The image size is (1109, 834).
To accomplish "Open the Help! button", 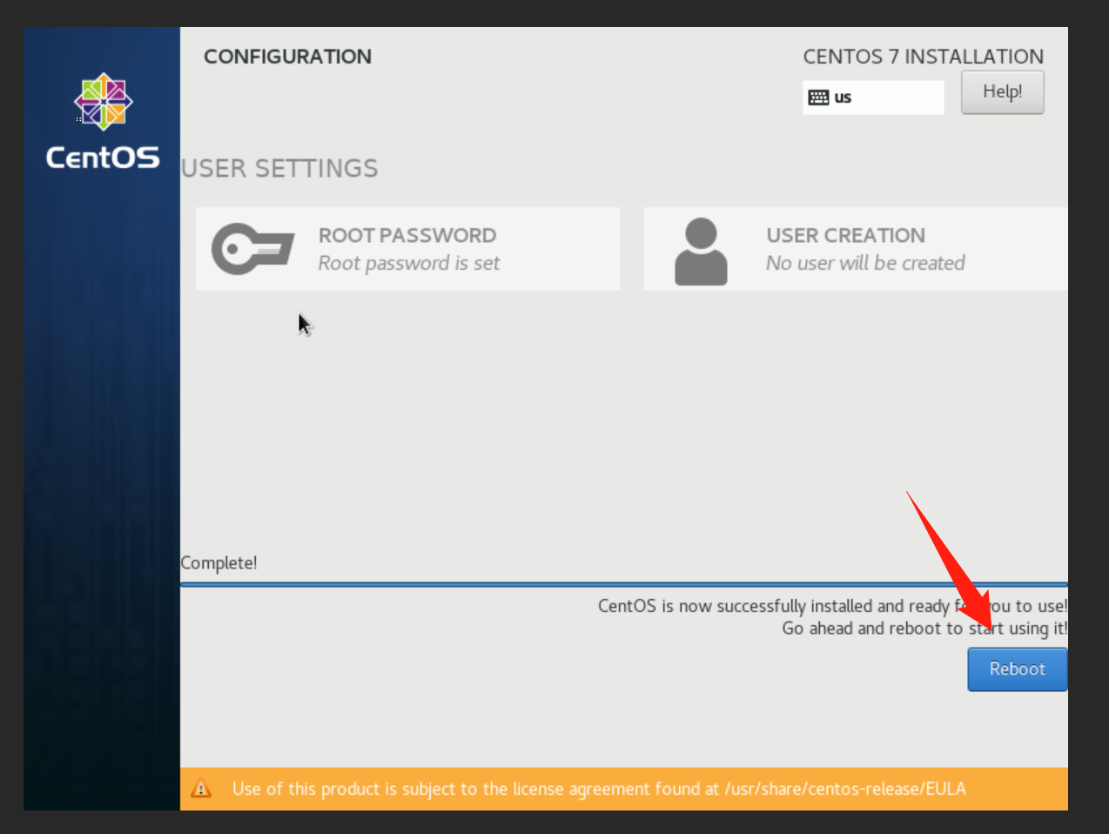I will 1002,92.
